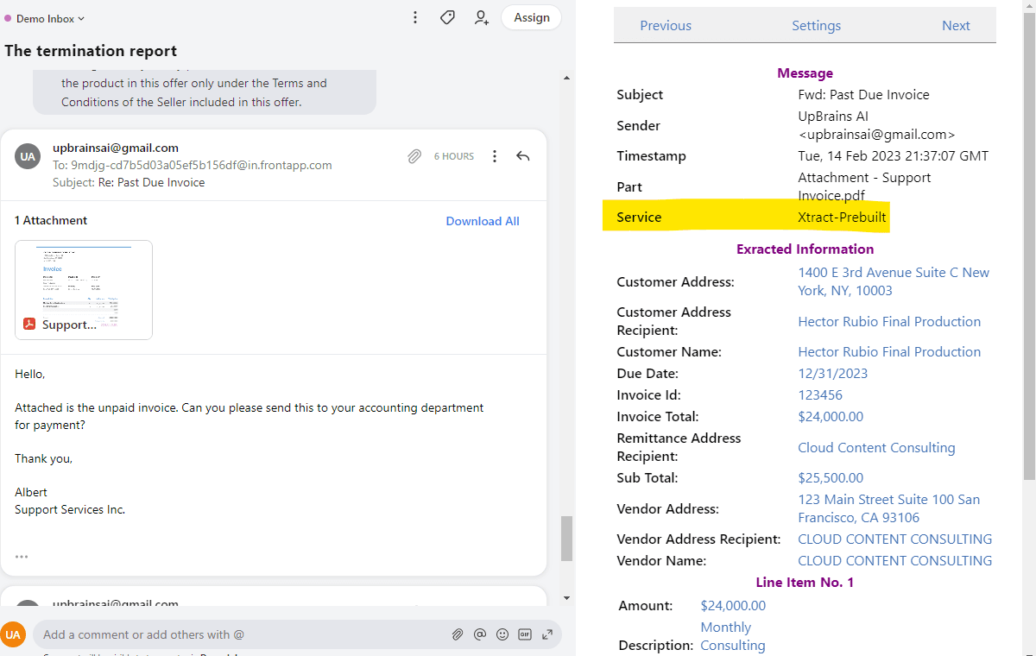Viewport: 1036px width, 656px height.
Task: Click the Xtract-Prebuilt service value
Action: [x=842, y=218]
